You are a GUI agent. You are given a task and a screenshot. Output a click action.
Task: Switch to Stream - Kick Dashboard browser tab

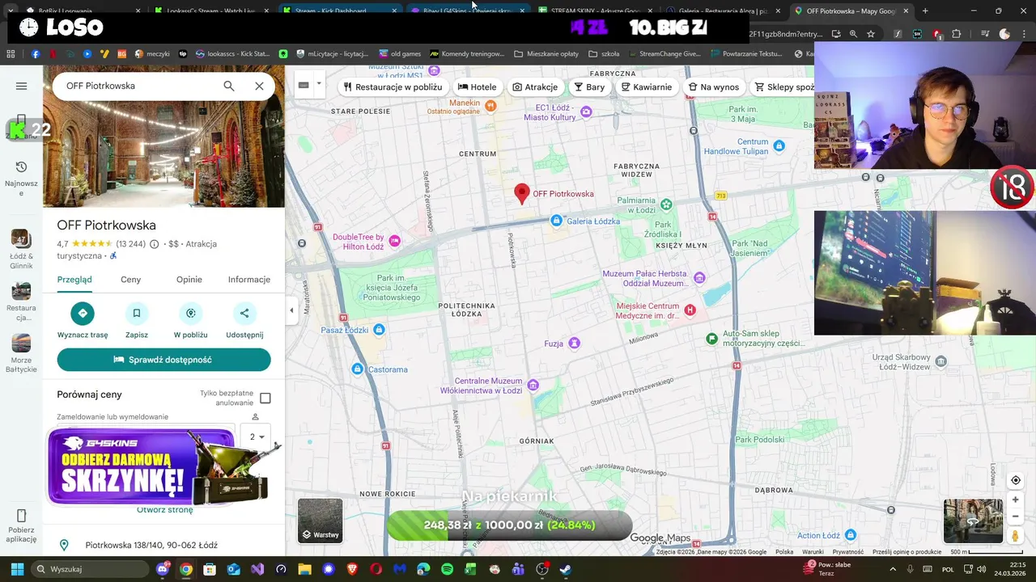[x=338, y=11]
